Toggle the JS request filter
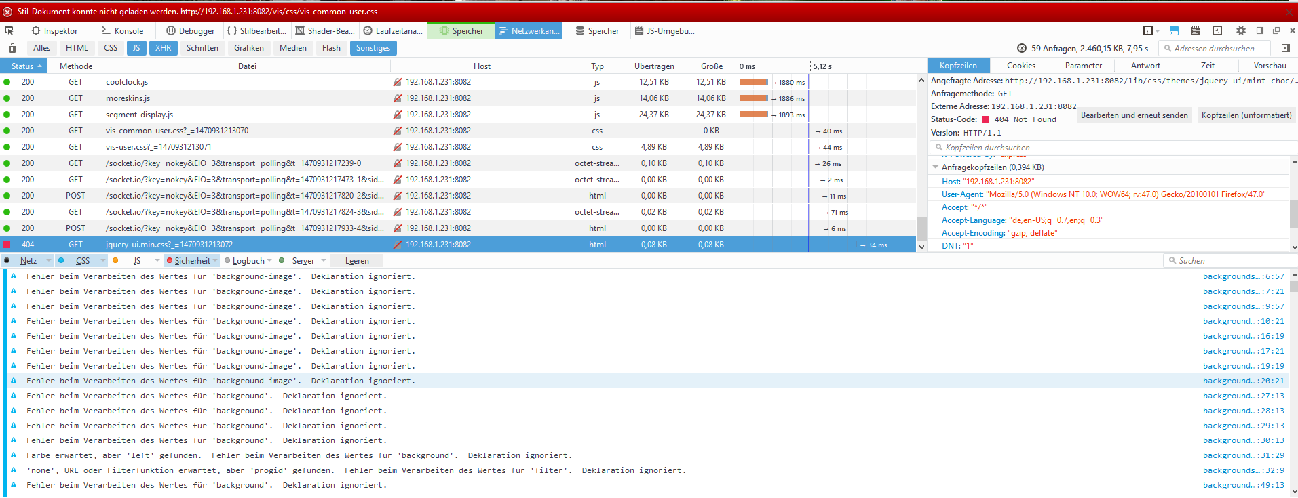The image size is (1298, 498). point(136,48)
